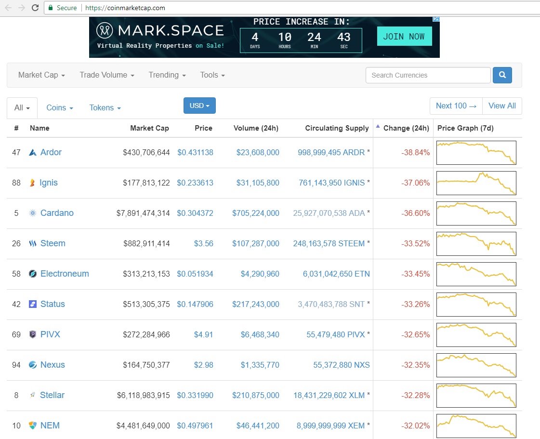The image size is (540, 439).
Task: Click the Steem logo icon
Action: tap(33, 244)
